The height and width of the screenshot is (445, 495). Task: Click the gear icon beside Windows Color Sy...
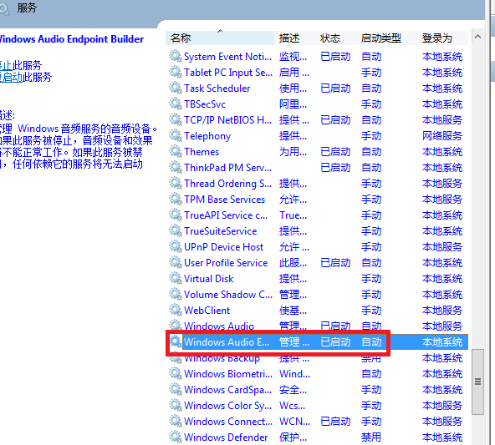click(176, 405)
